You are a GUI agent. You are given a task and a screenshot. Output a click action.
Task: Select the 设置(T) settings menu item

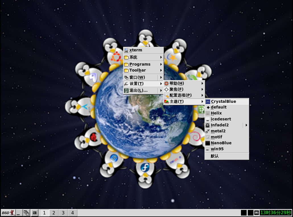click(x=143, y=84)
